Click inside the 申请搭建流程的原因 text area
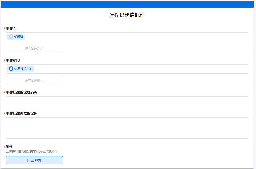Viewport: 256px width, 169px height. (127, 128)
